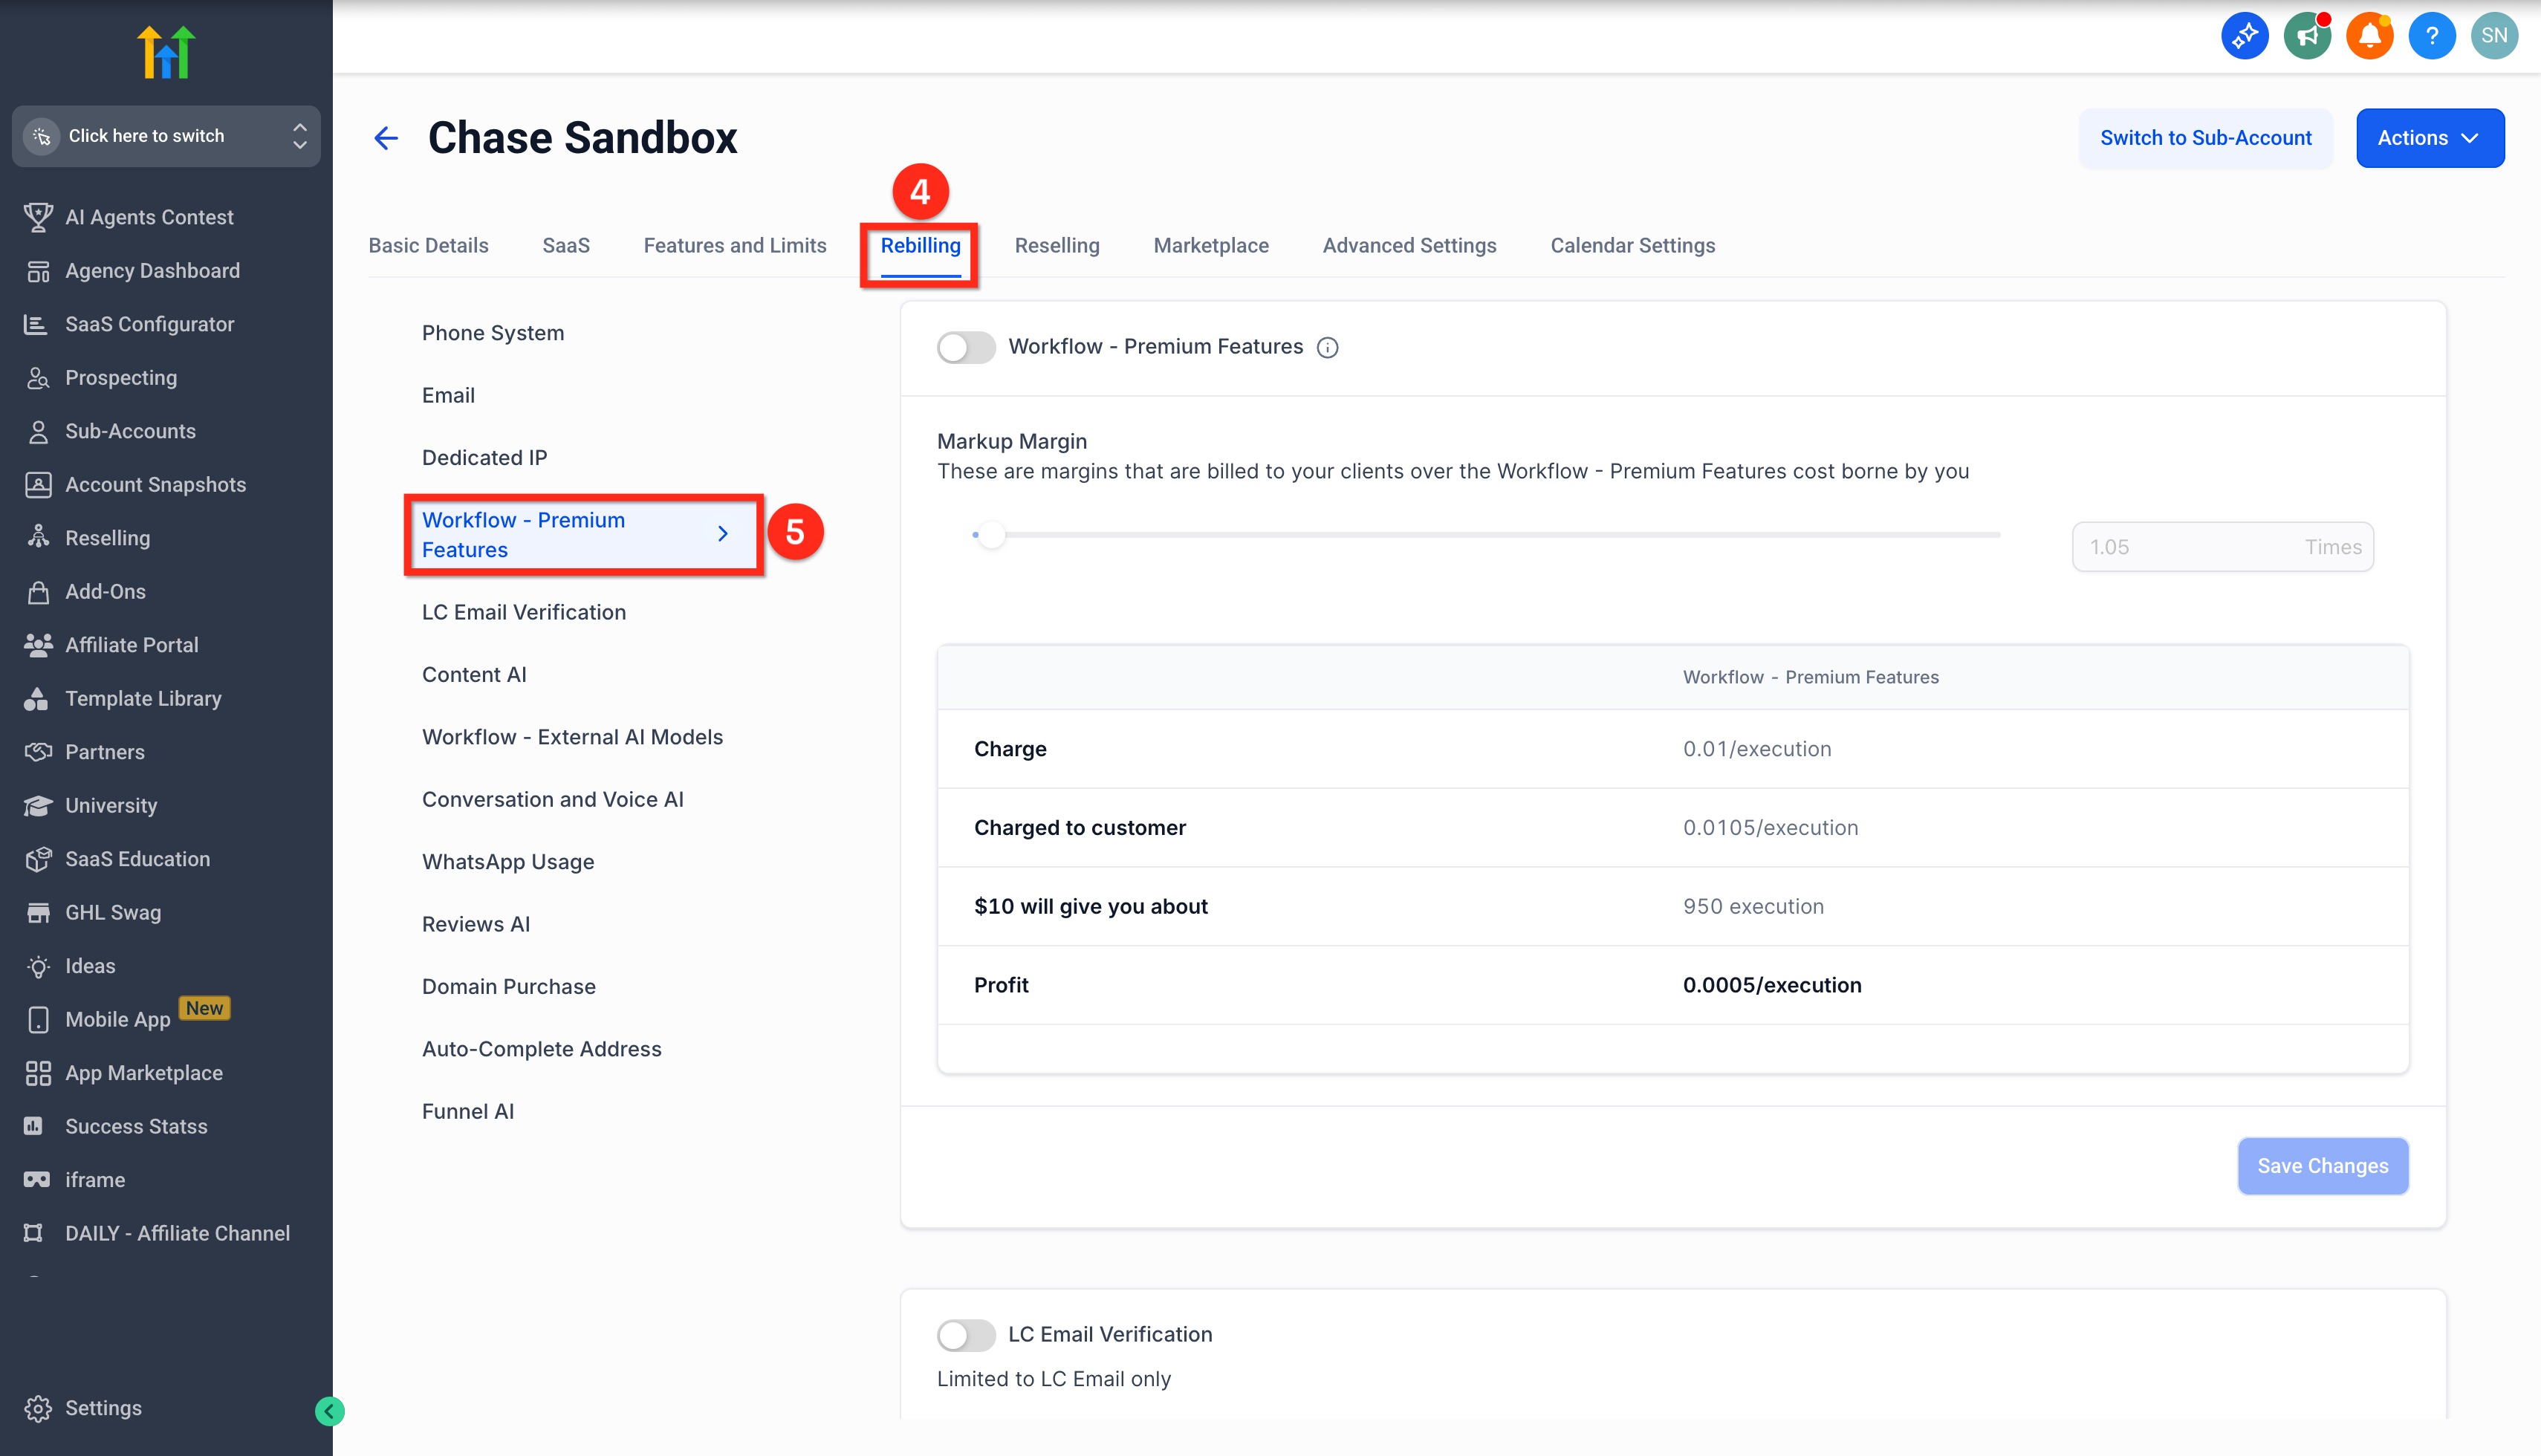Toggle on LC Email Verification
Viewport: 2541px width, 1456px height.
point(965,1335)
